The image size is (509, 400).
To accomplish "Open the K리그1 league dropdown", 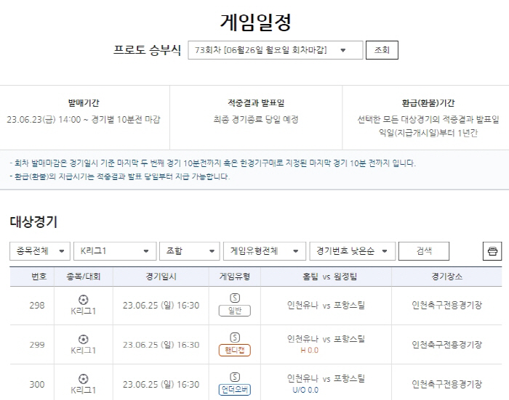I will 115,251.
